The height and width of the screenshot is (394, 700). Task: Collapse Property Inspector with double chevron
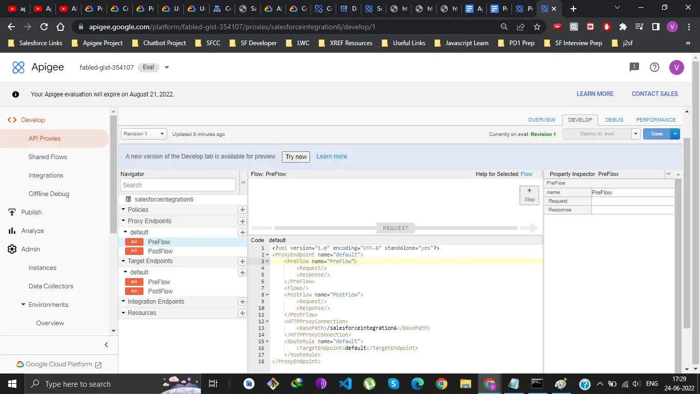tap(668, 174)
